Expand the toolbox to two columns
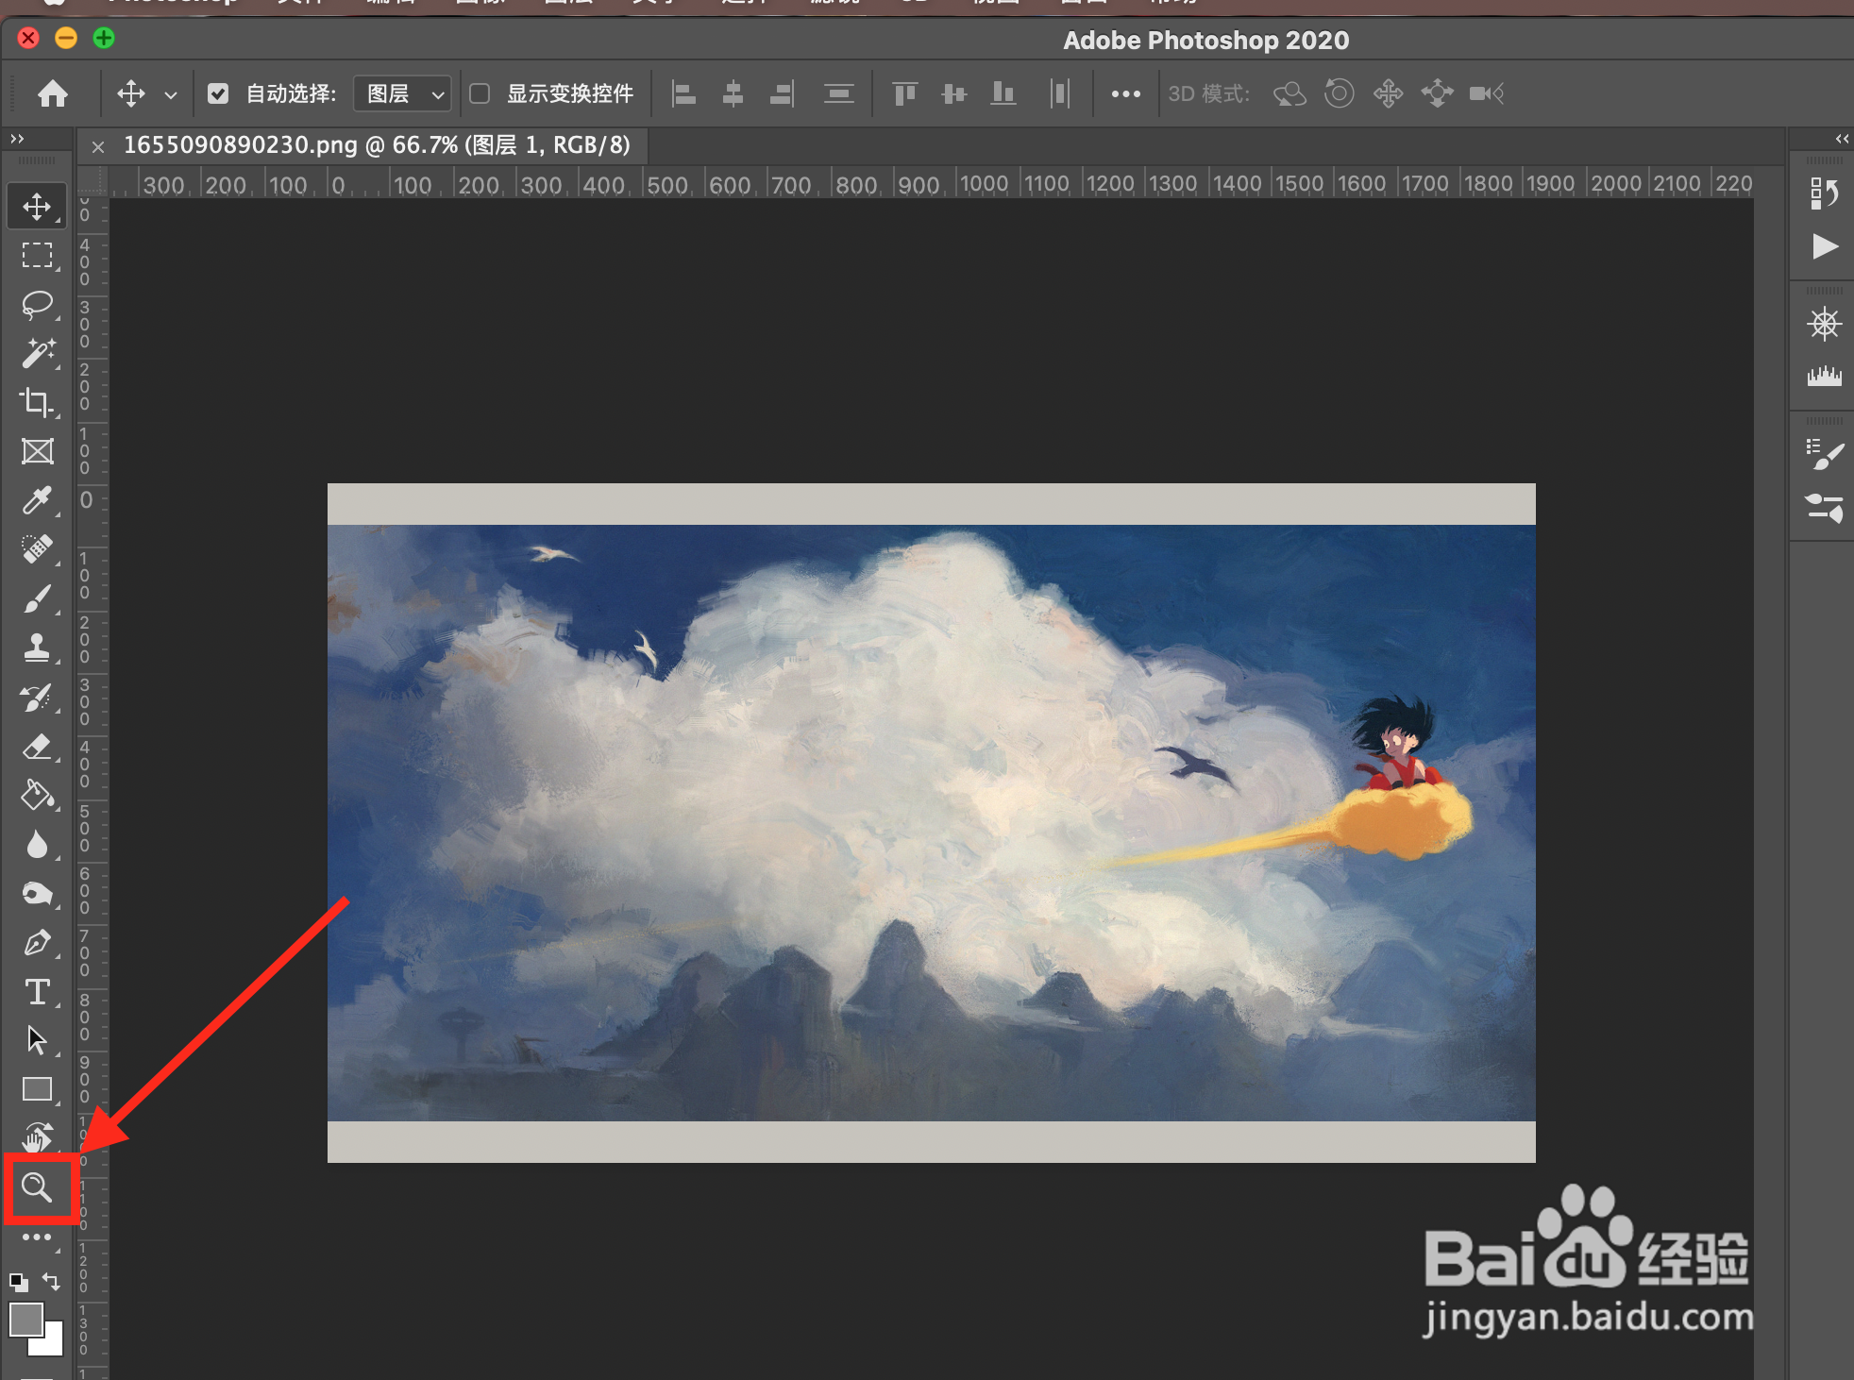The image size is (1854, 1380). (17, 139)
